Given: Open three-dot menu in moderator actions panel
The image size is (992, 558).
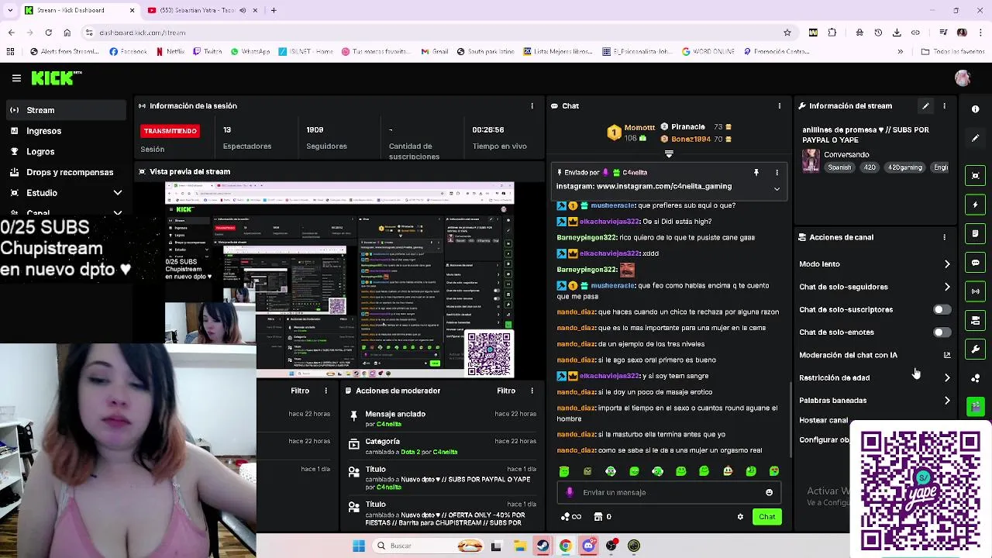Looking at the screenshot, I should point(532,391).
